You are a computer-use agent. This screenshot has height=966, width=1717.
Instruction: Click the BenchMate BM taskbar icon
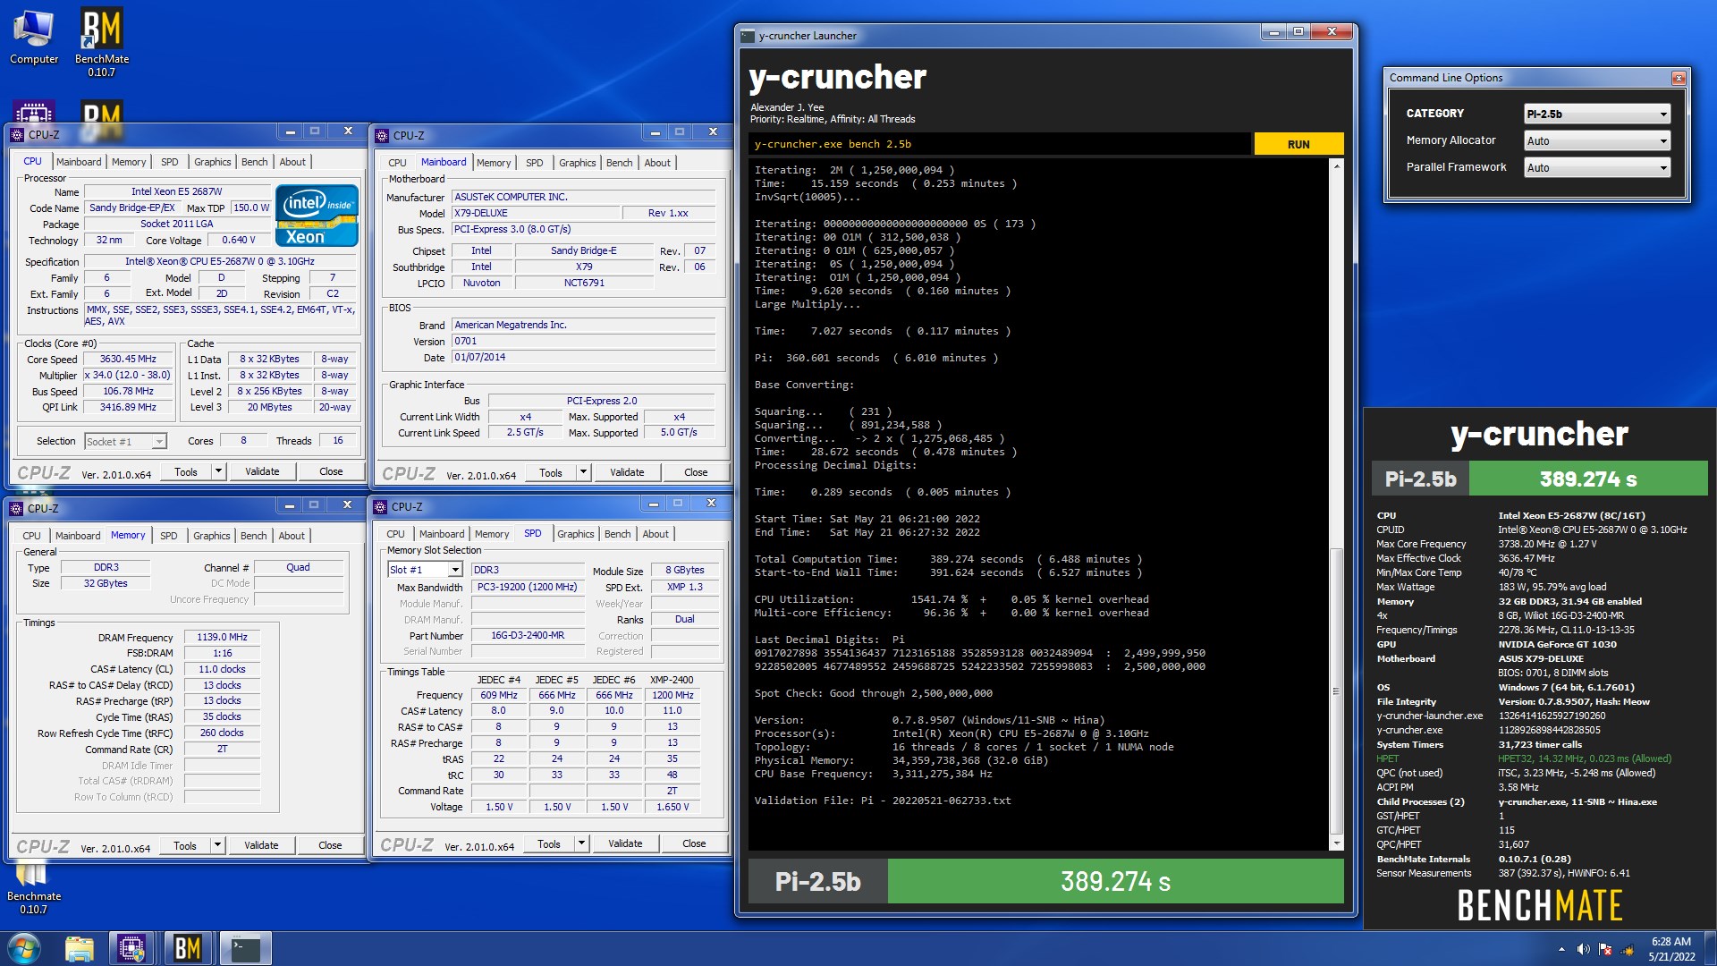click(x=188, y=948)
